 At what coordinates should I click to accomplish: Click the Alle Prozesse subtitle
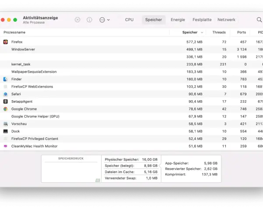click(x=34, y=22)
